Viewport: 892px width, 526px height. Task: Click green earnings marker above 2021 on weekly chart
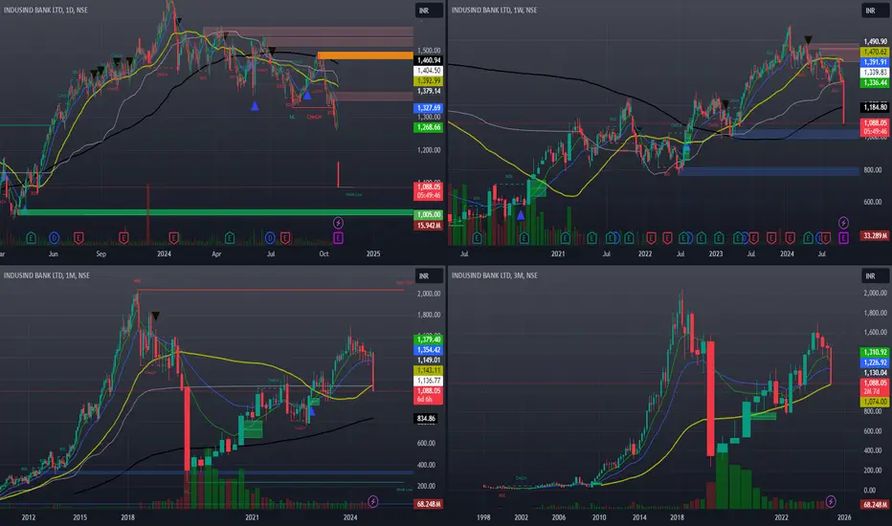coord(566,238)
